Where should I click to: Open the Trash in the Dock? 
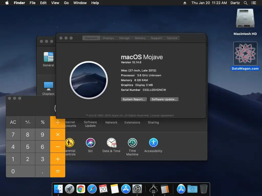[x=203, y=189]
